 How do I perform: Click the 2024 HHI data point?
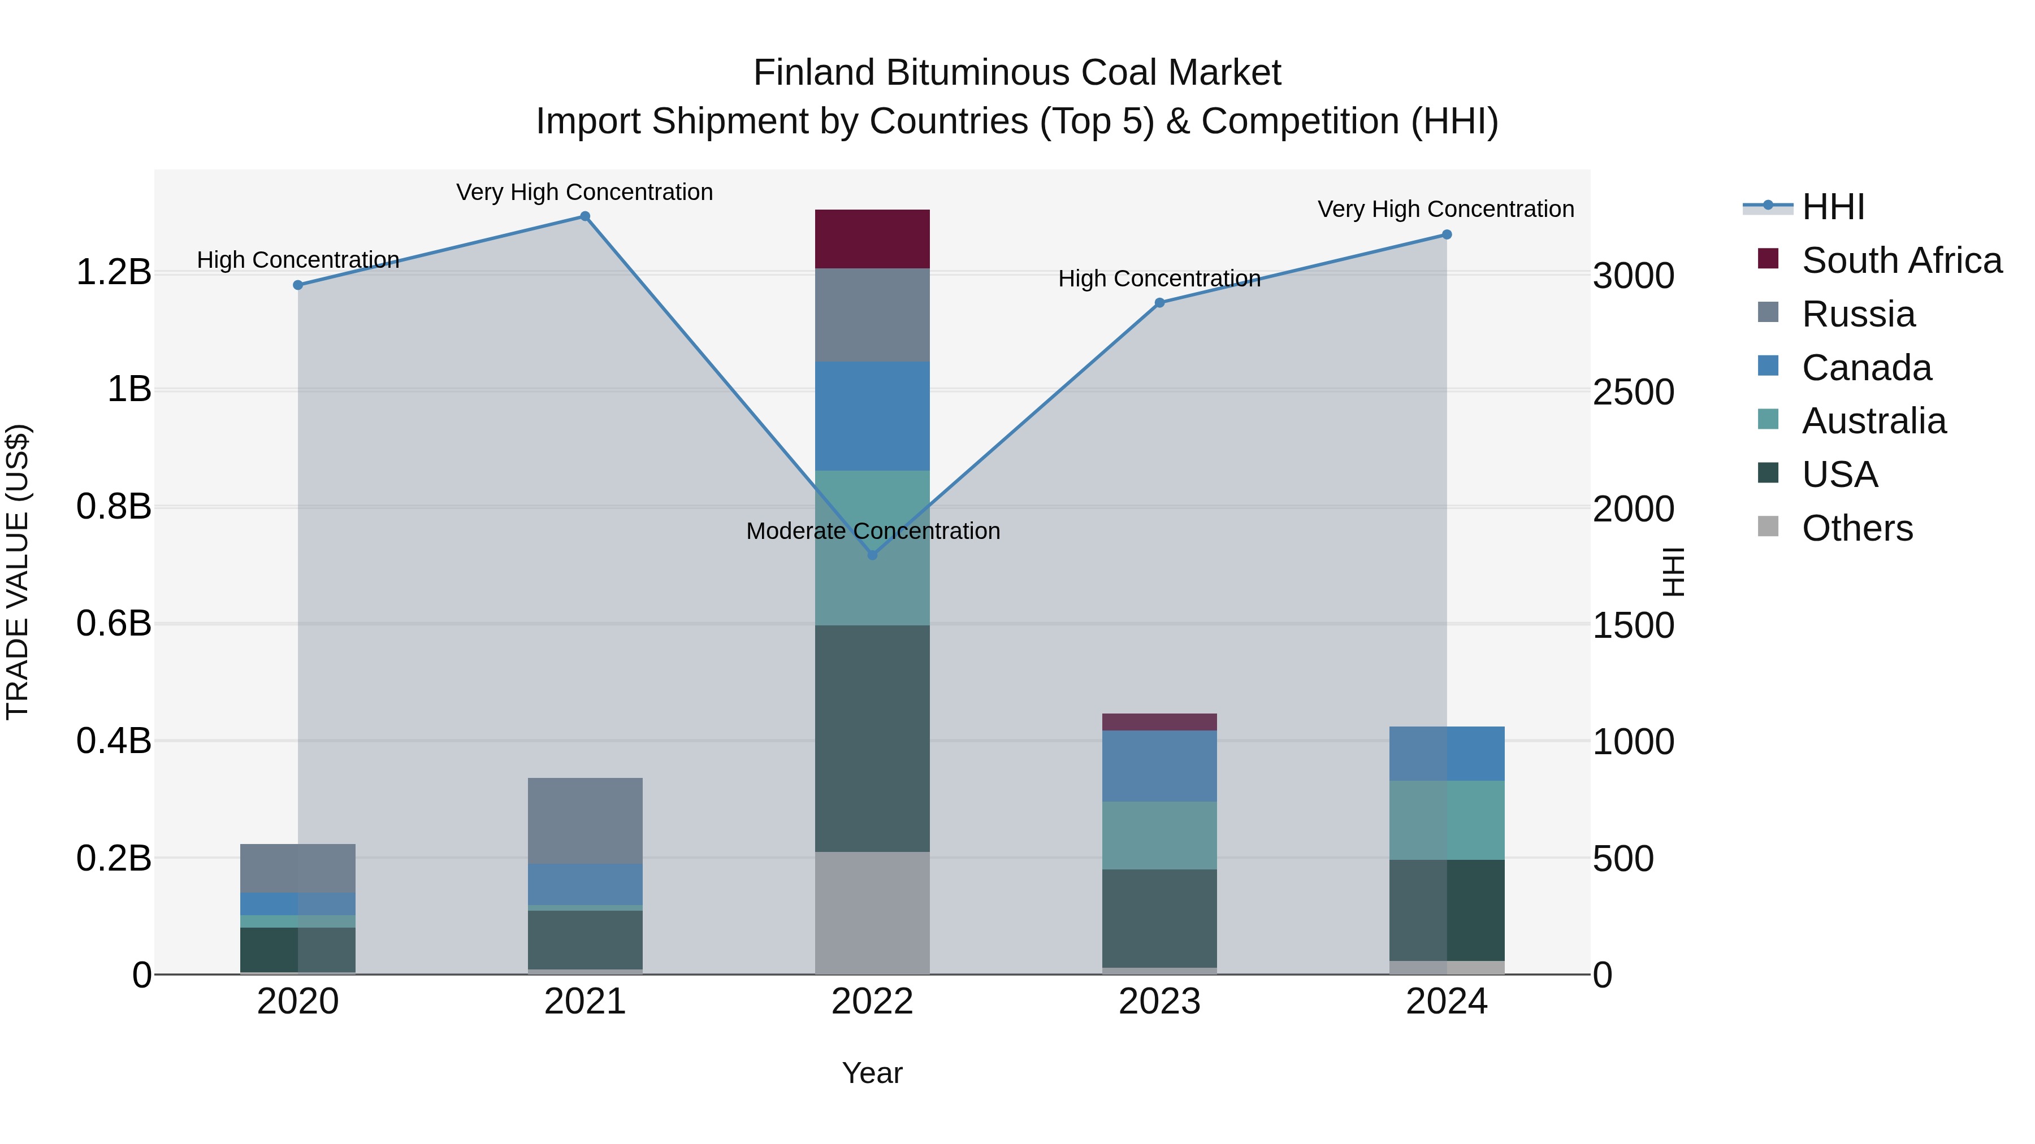pos(1447,234)
